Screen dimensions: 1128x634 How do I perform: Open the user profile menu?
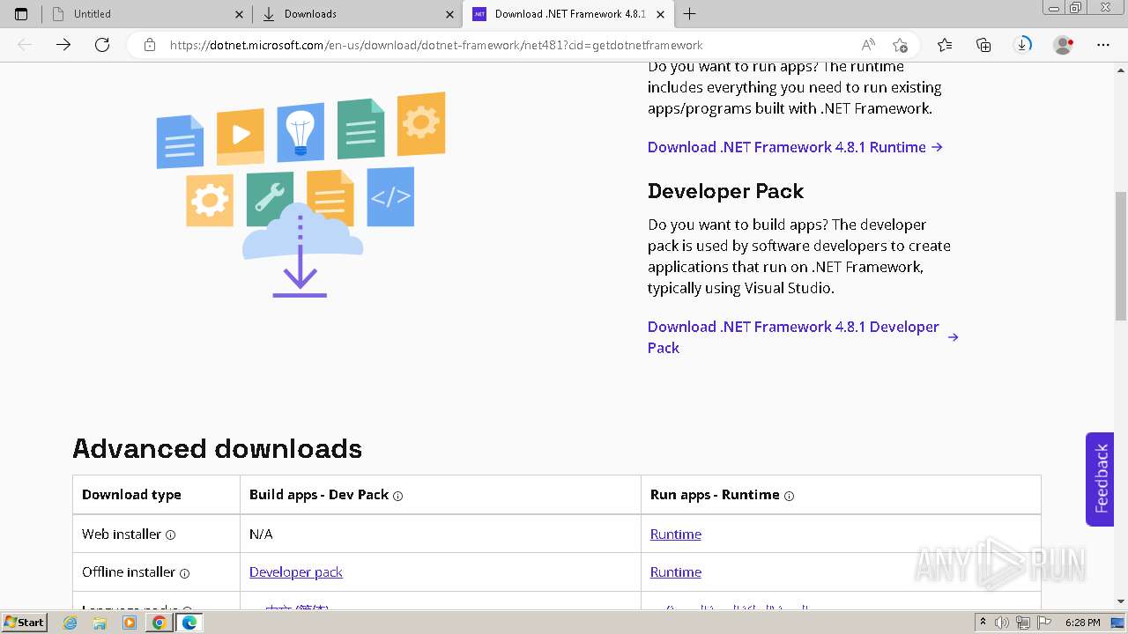[1064, 45]
